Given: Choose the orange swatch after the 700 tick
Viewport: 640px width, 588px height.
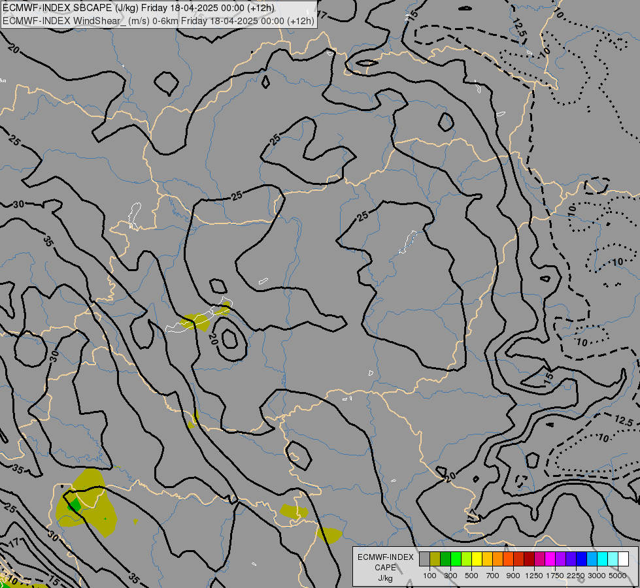Looking at the screenshot, I should click(x=497, y=559).
